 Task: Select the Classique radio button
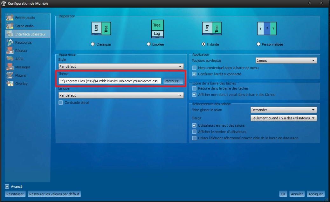tap(93, 44)
